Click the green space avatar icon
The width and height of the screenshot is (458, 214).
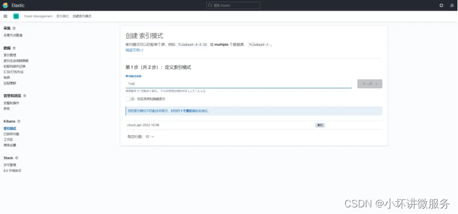(x=16, y=17)
